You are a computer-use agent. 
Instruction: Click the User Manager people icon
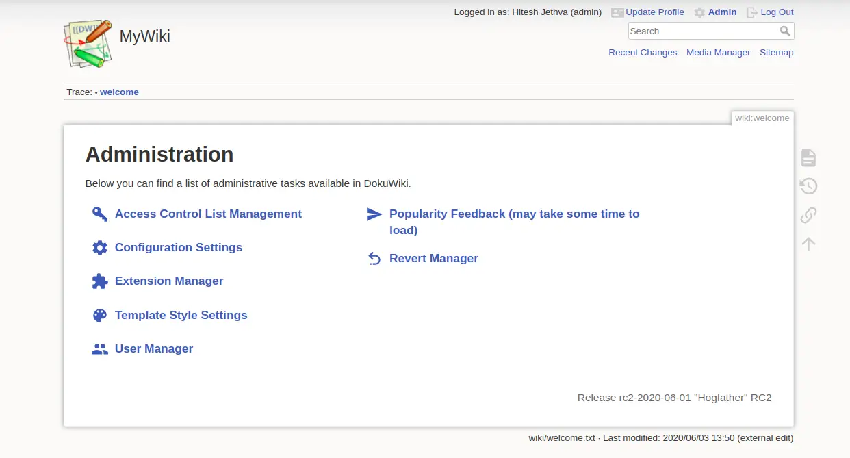coord(100,349)
